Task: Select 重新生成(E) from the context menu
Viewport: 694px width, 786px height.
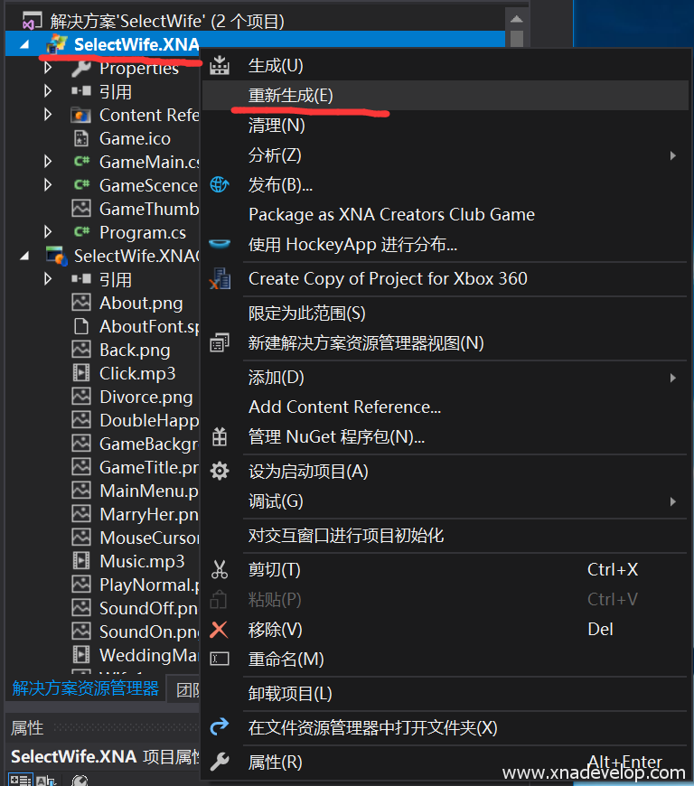Action: tap(291, 96)
